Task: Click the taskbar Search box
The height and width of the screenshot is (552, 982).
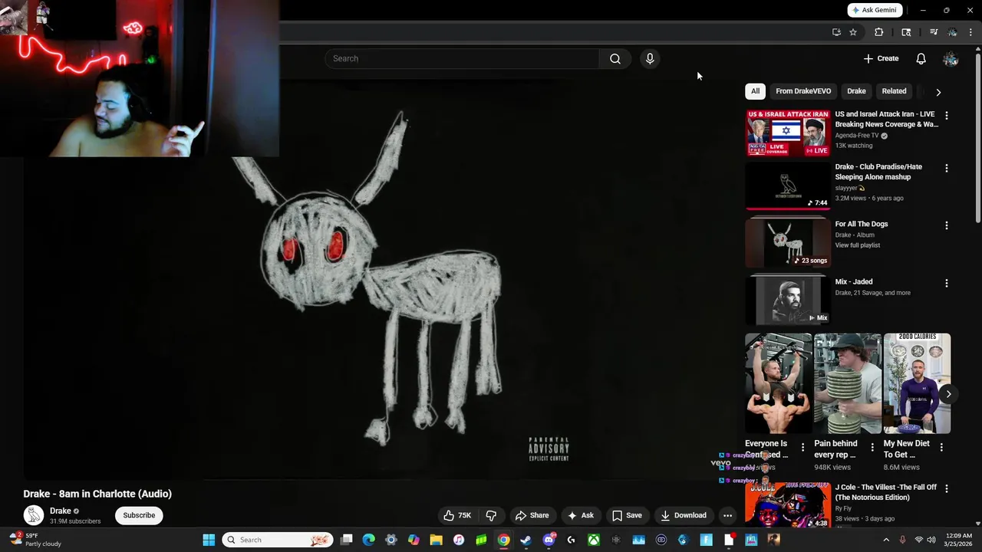Action: click(x=278, y=540)
